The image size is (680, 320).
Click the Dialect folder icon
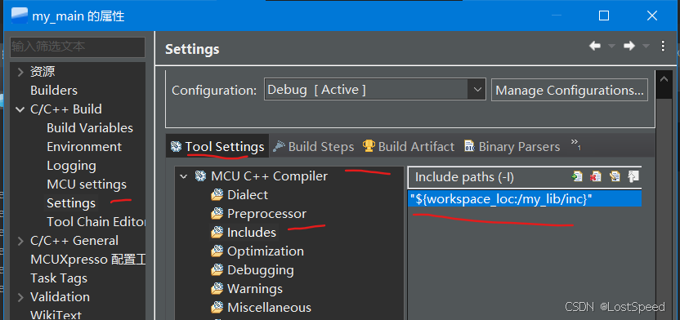point(217,195)
